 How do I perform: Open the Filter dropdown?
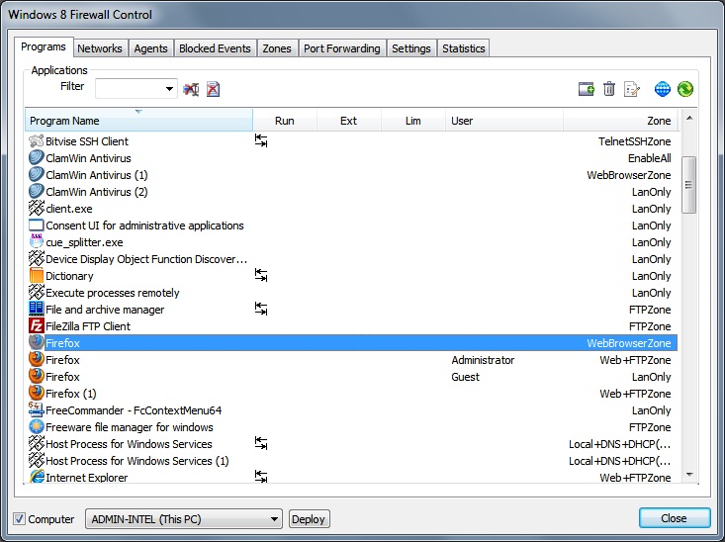tap(170, 89)
